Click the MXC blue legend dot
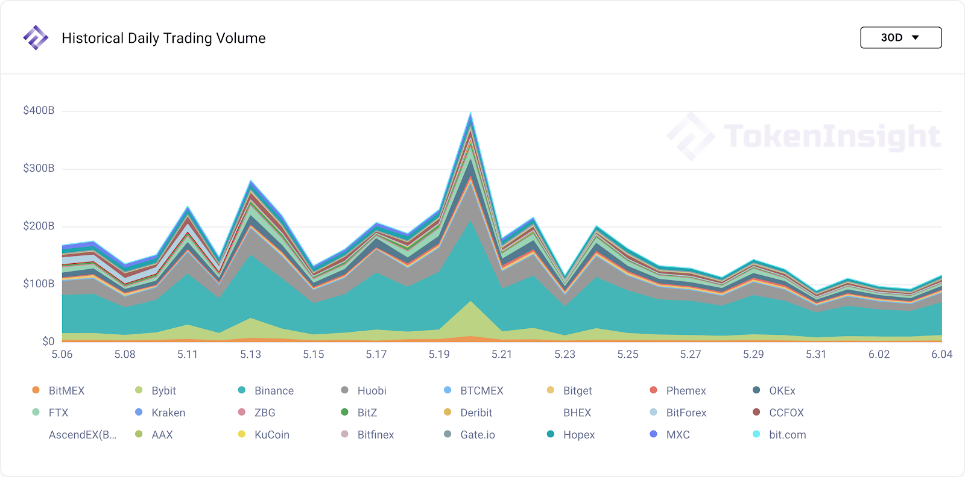Screen dimensions: 965x477 (x=653, y=434)
